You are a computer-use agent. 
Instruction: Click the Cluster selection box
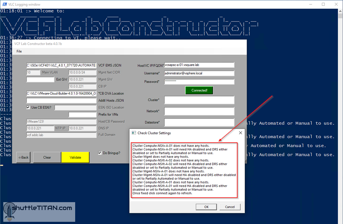[x=199, y=100]
